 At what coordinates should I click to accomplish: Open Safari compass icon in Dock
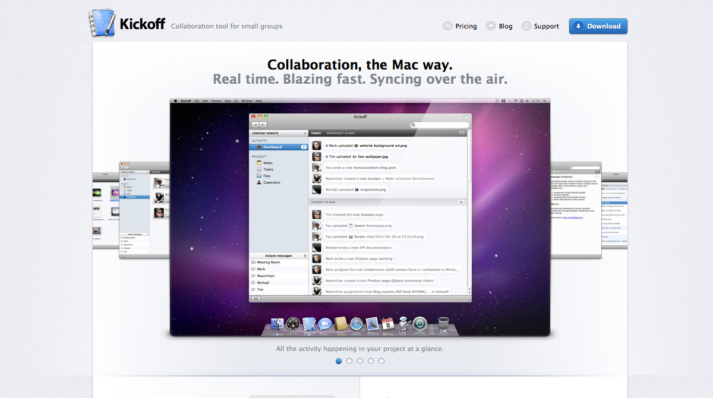point(356,324)
